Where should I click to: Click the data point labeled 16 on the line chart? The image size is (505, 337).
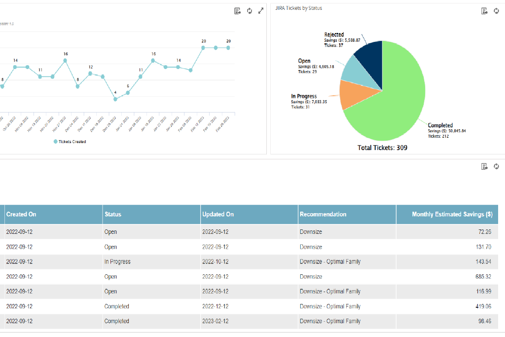65,60
